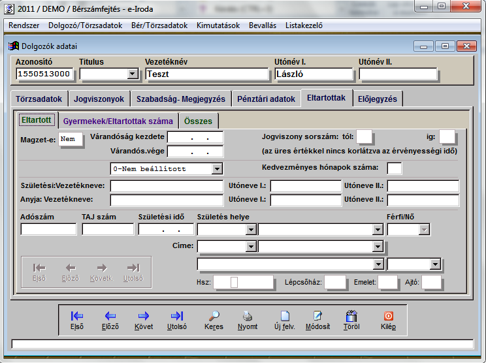This screenshot has height=363, width=486.
Task: Open the Kimutatások menu
Action: [x=218, y=25]
